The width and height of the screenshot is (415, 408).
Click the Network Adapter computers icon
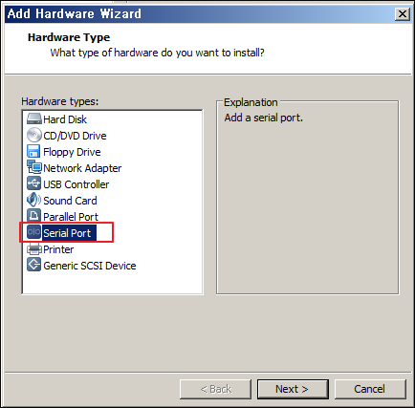click(x=34, y=167)
